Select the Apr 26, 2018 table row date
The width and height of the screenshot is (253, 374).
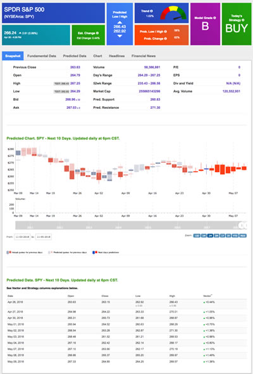tap(15, 302)
